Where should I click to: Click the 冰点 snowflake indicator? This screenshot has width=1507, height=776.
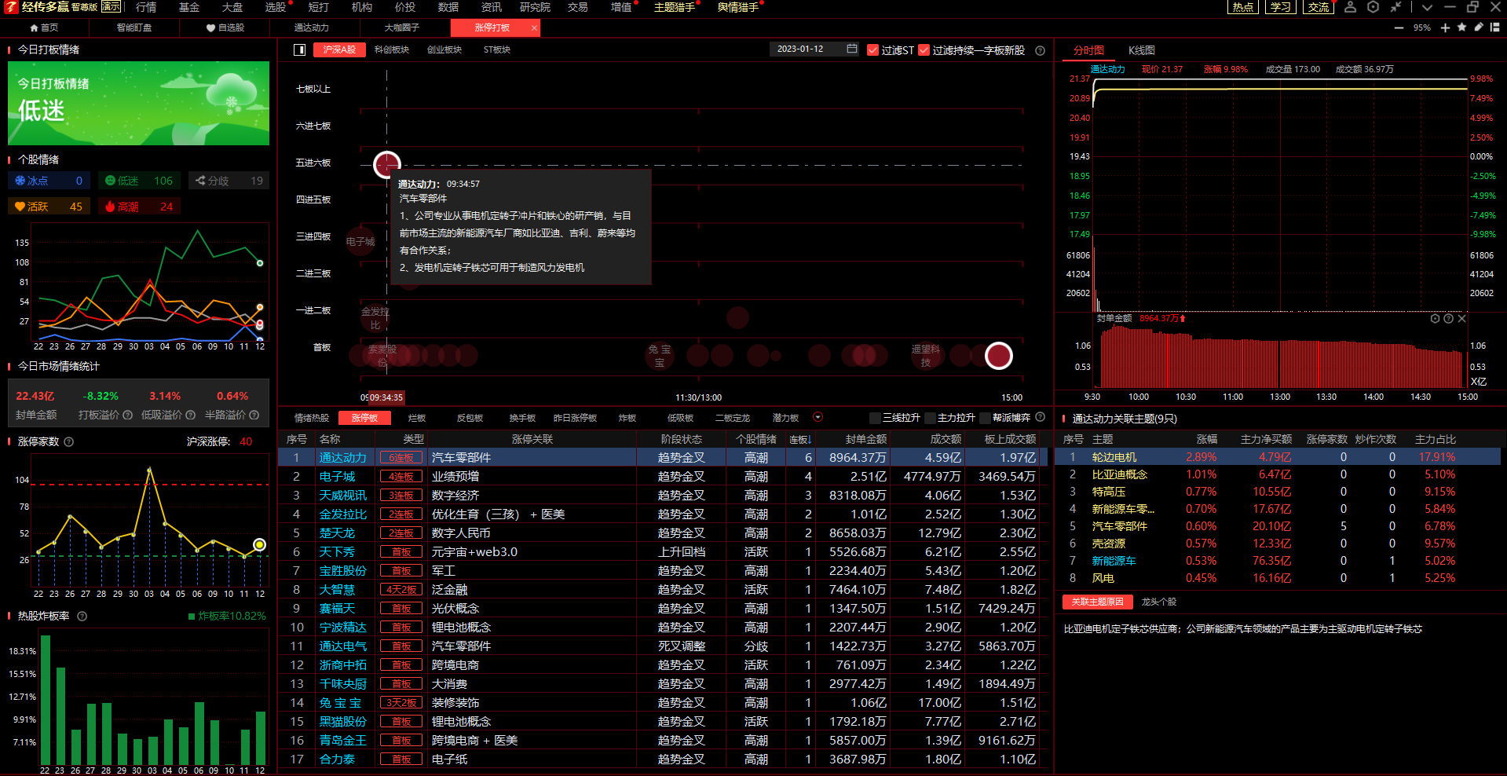(49, 181)
